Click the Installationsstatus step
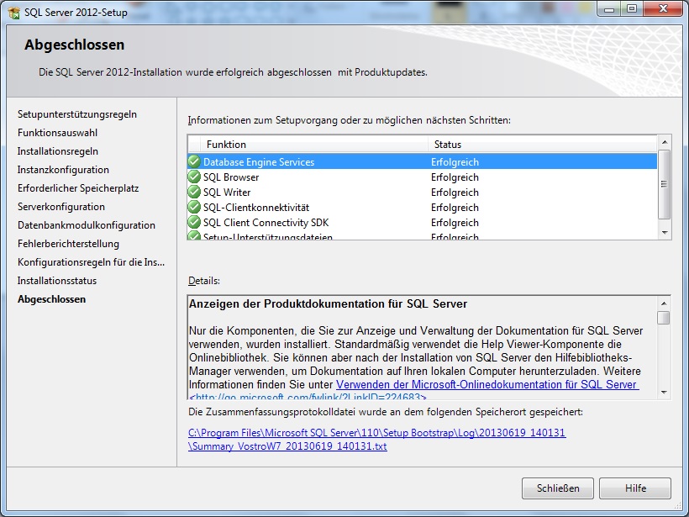This screenshot has width=689, height=517. (x=56, y=281)
